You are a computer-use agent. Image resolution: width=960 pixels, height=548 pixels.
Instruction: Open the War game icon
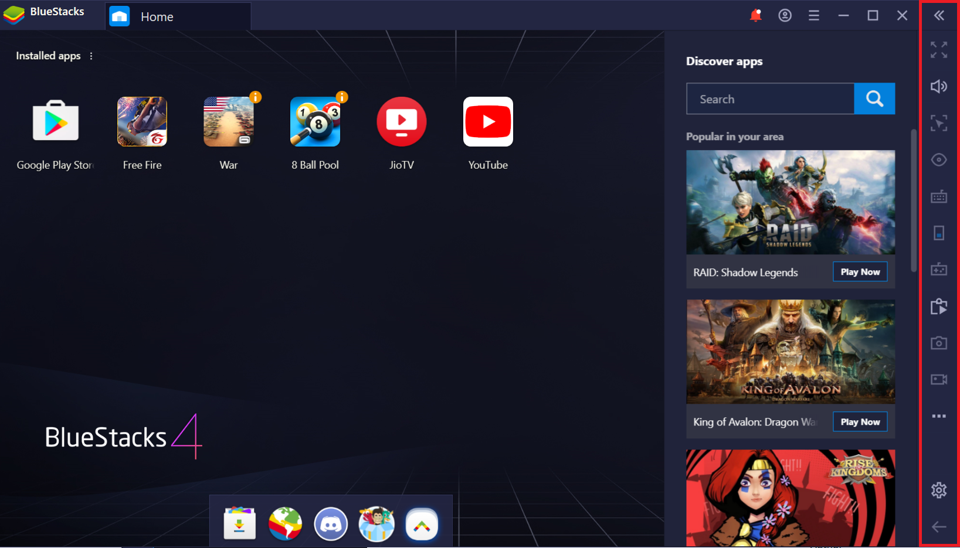(x=229, y=121)
